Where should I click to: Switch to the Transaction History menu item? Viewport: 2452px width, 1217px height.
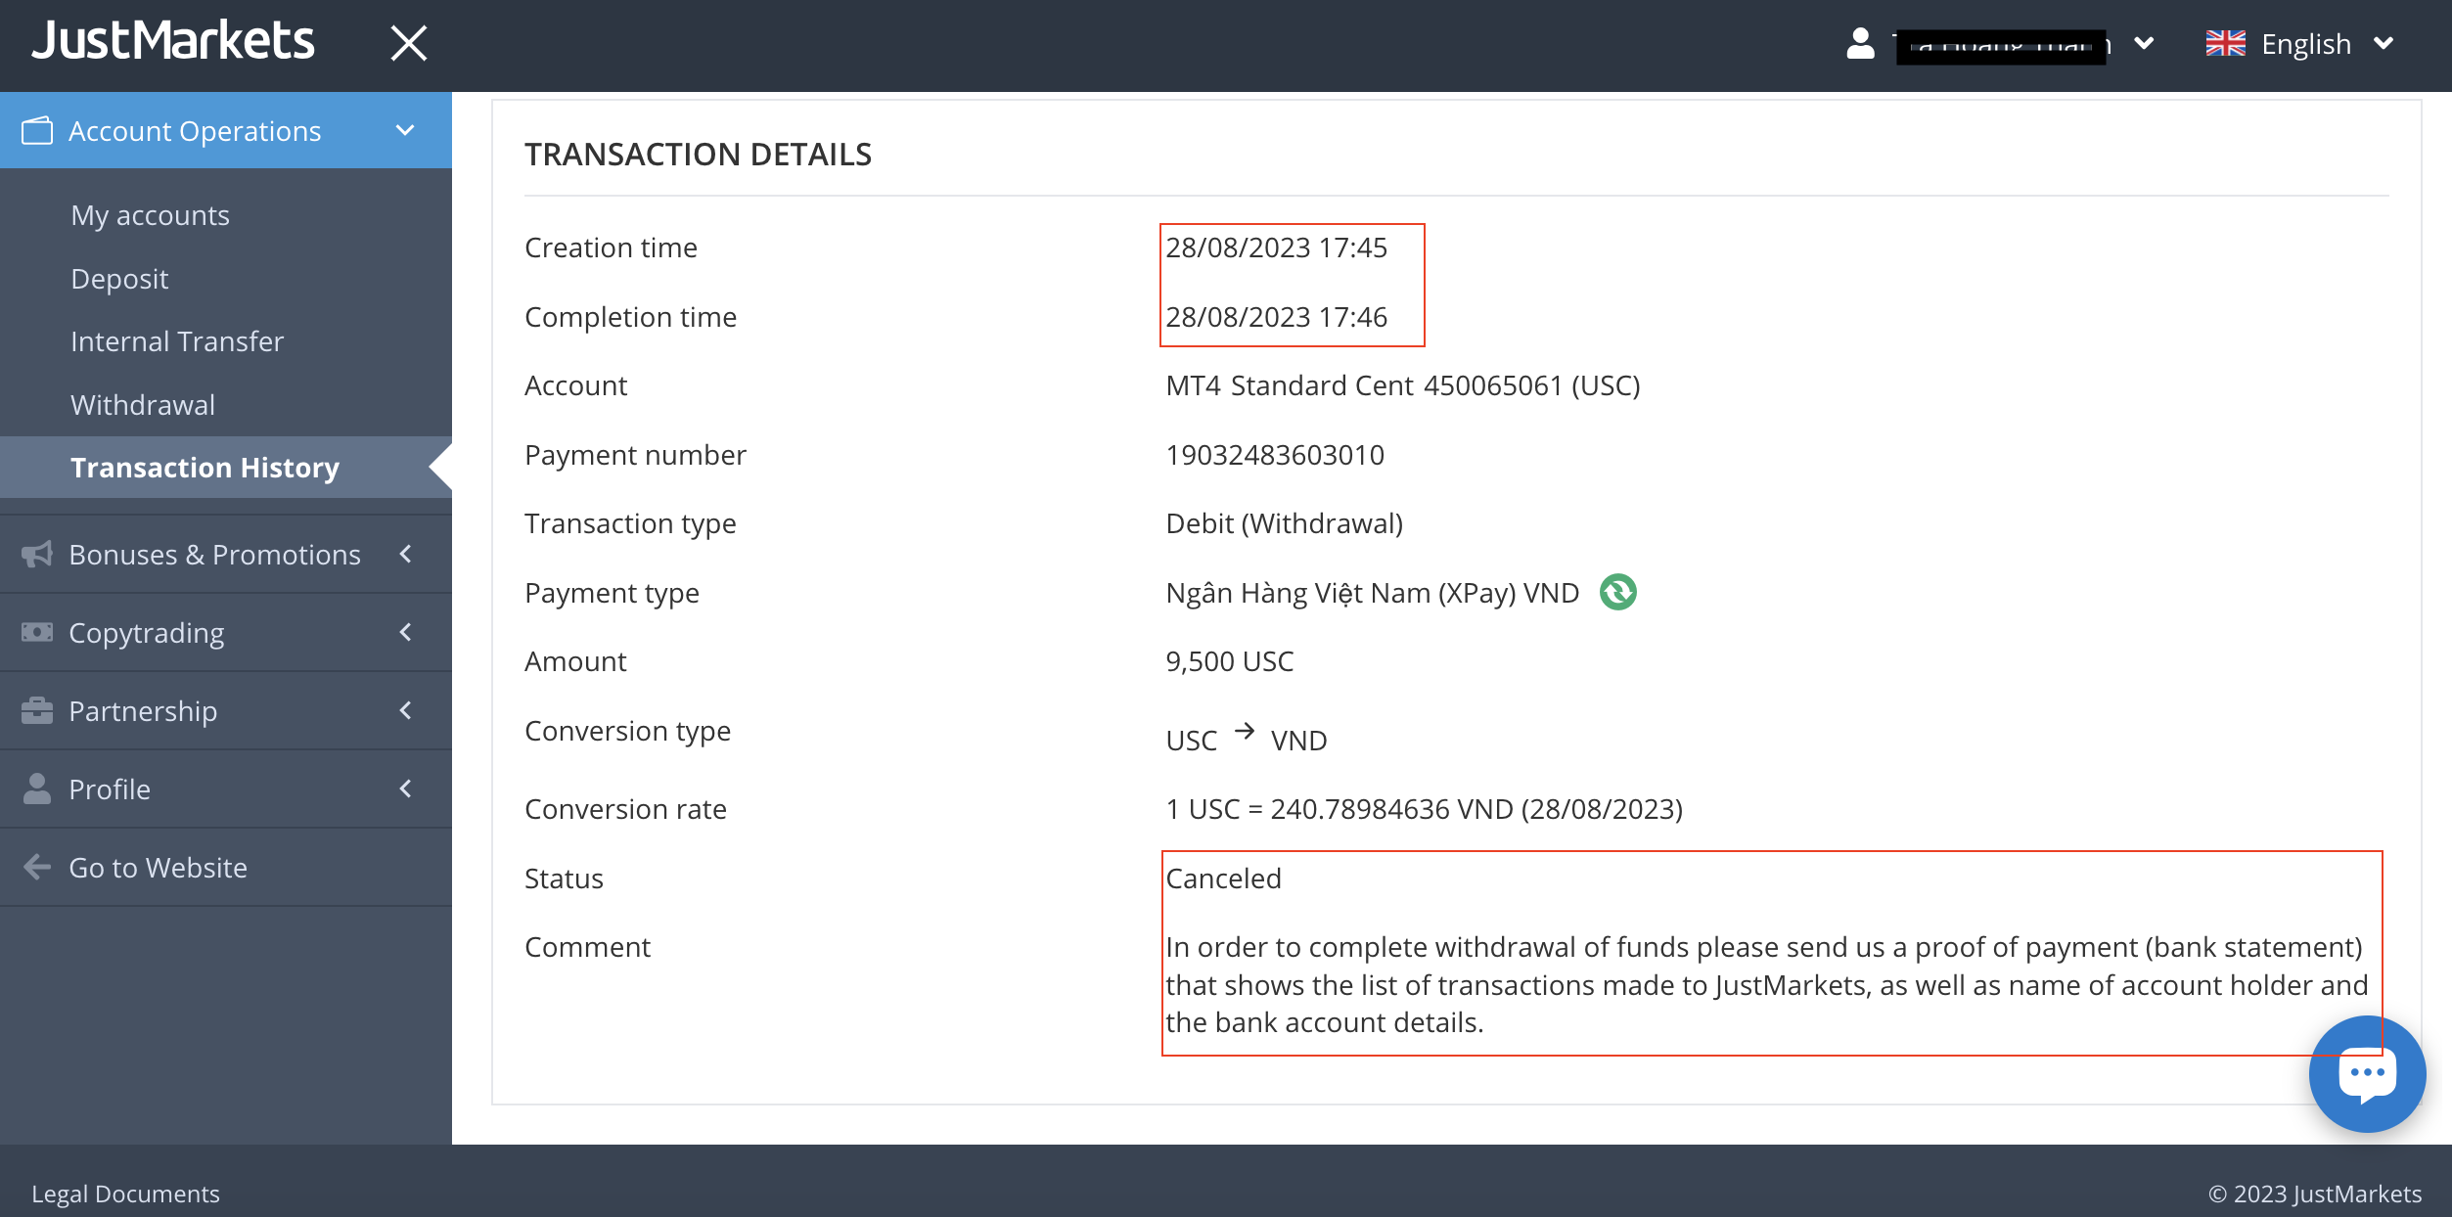[204, 467]
